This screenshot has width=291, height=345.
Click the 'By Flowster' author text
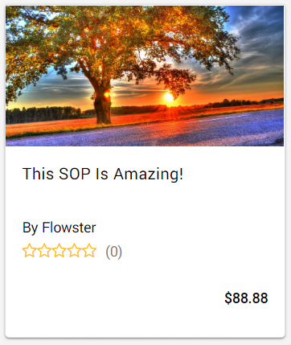coord(59,228)
